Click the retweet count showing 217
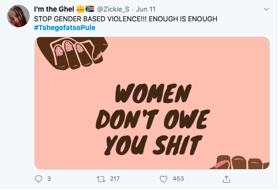The height and width of the screenshot is (190, 280). tap(115, 179)
